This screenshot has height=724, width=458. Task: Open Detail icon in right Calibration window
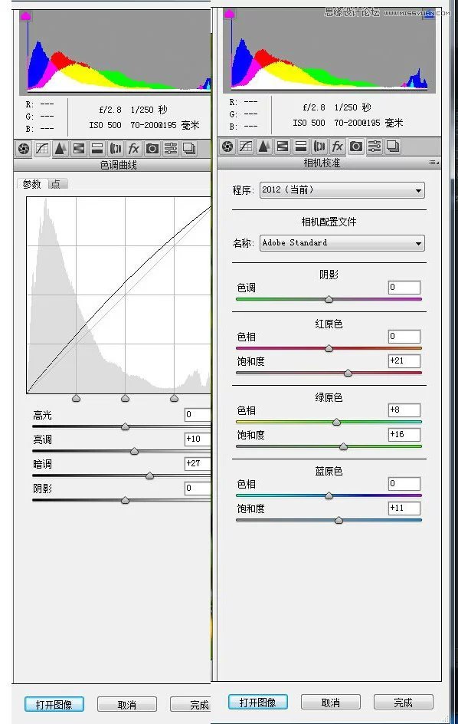coord(264,146)
